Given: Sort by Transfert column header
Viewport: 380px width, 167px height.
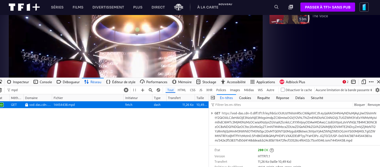Looking at the screenshot, I should click(x=180, y=98).
